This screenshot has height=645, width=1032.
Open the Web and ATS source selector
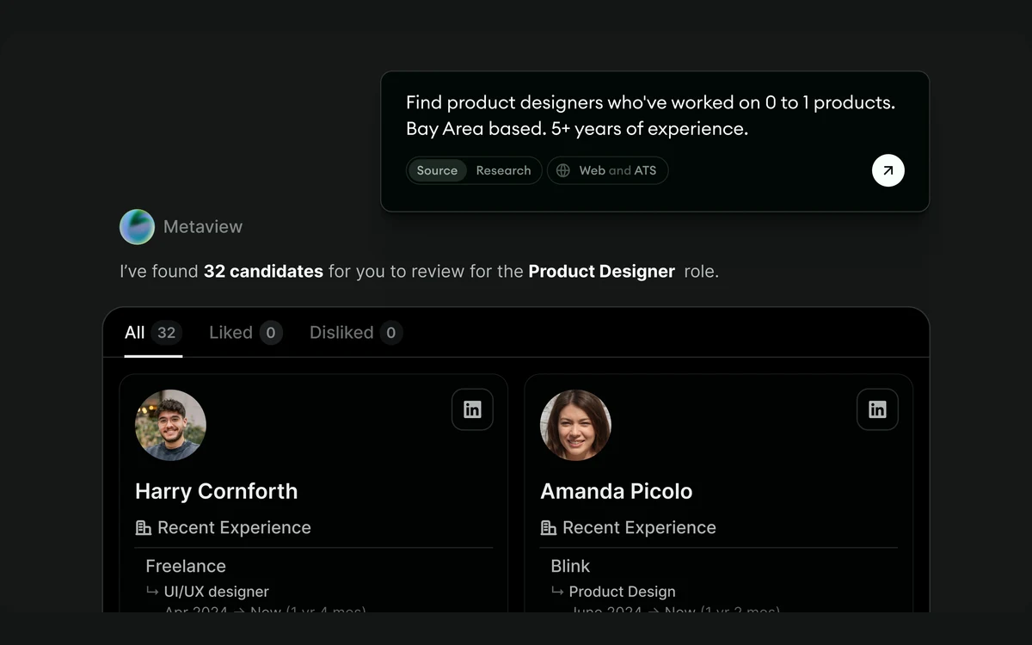point(607,170)
